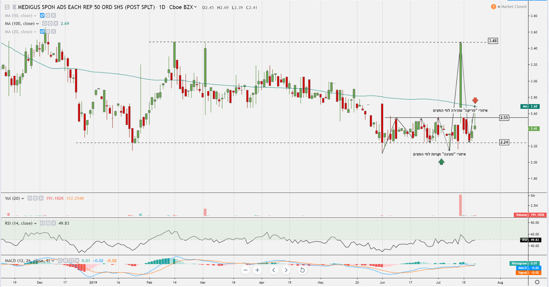This screenshot has width=549, height=287.
Task: Expand the RSI (14, close) options chevron
Action: 35,223
